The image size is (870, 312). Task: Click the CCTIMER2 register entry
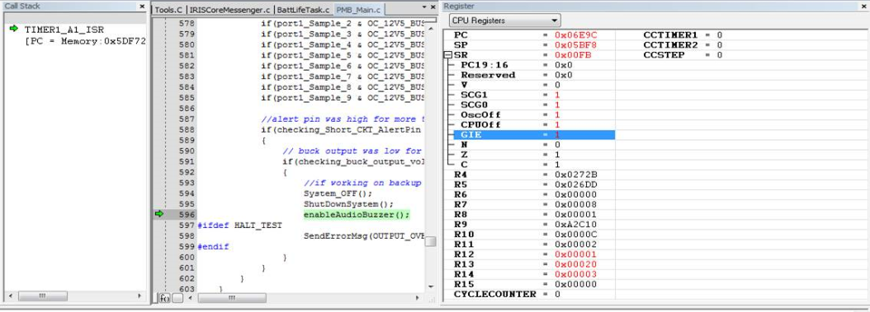pos(683,44)
